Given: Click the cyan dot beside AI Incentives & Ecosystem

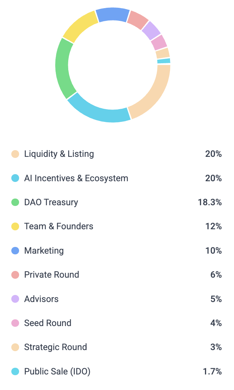Looking at the screenshot, I should [x=15, y=178].
